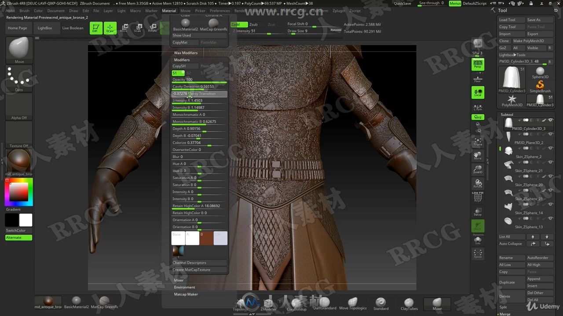This screenshot has height=316, width=563.
Task: Expand the Wax Modifiers section
Action: [186, 53]
